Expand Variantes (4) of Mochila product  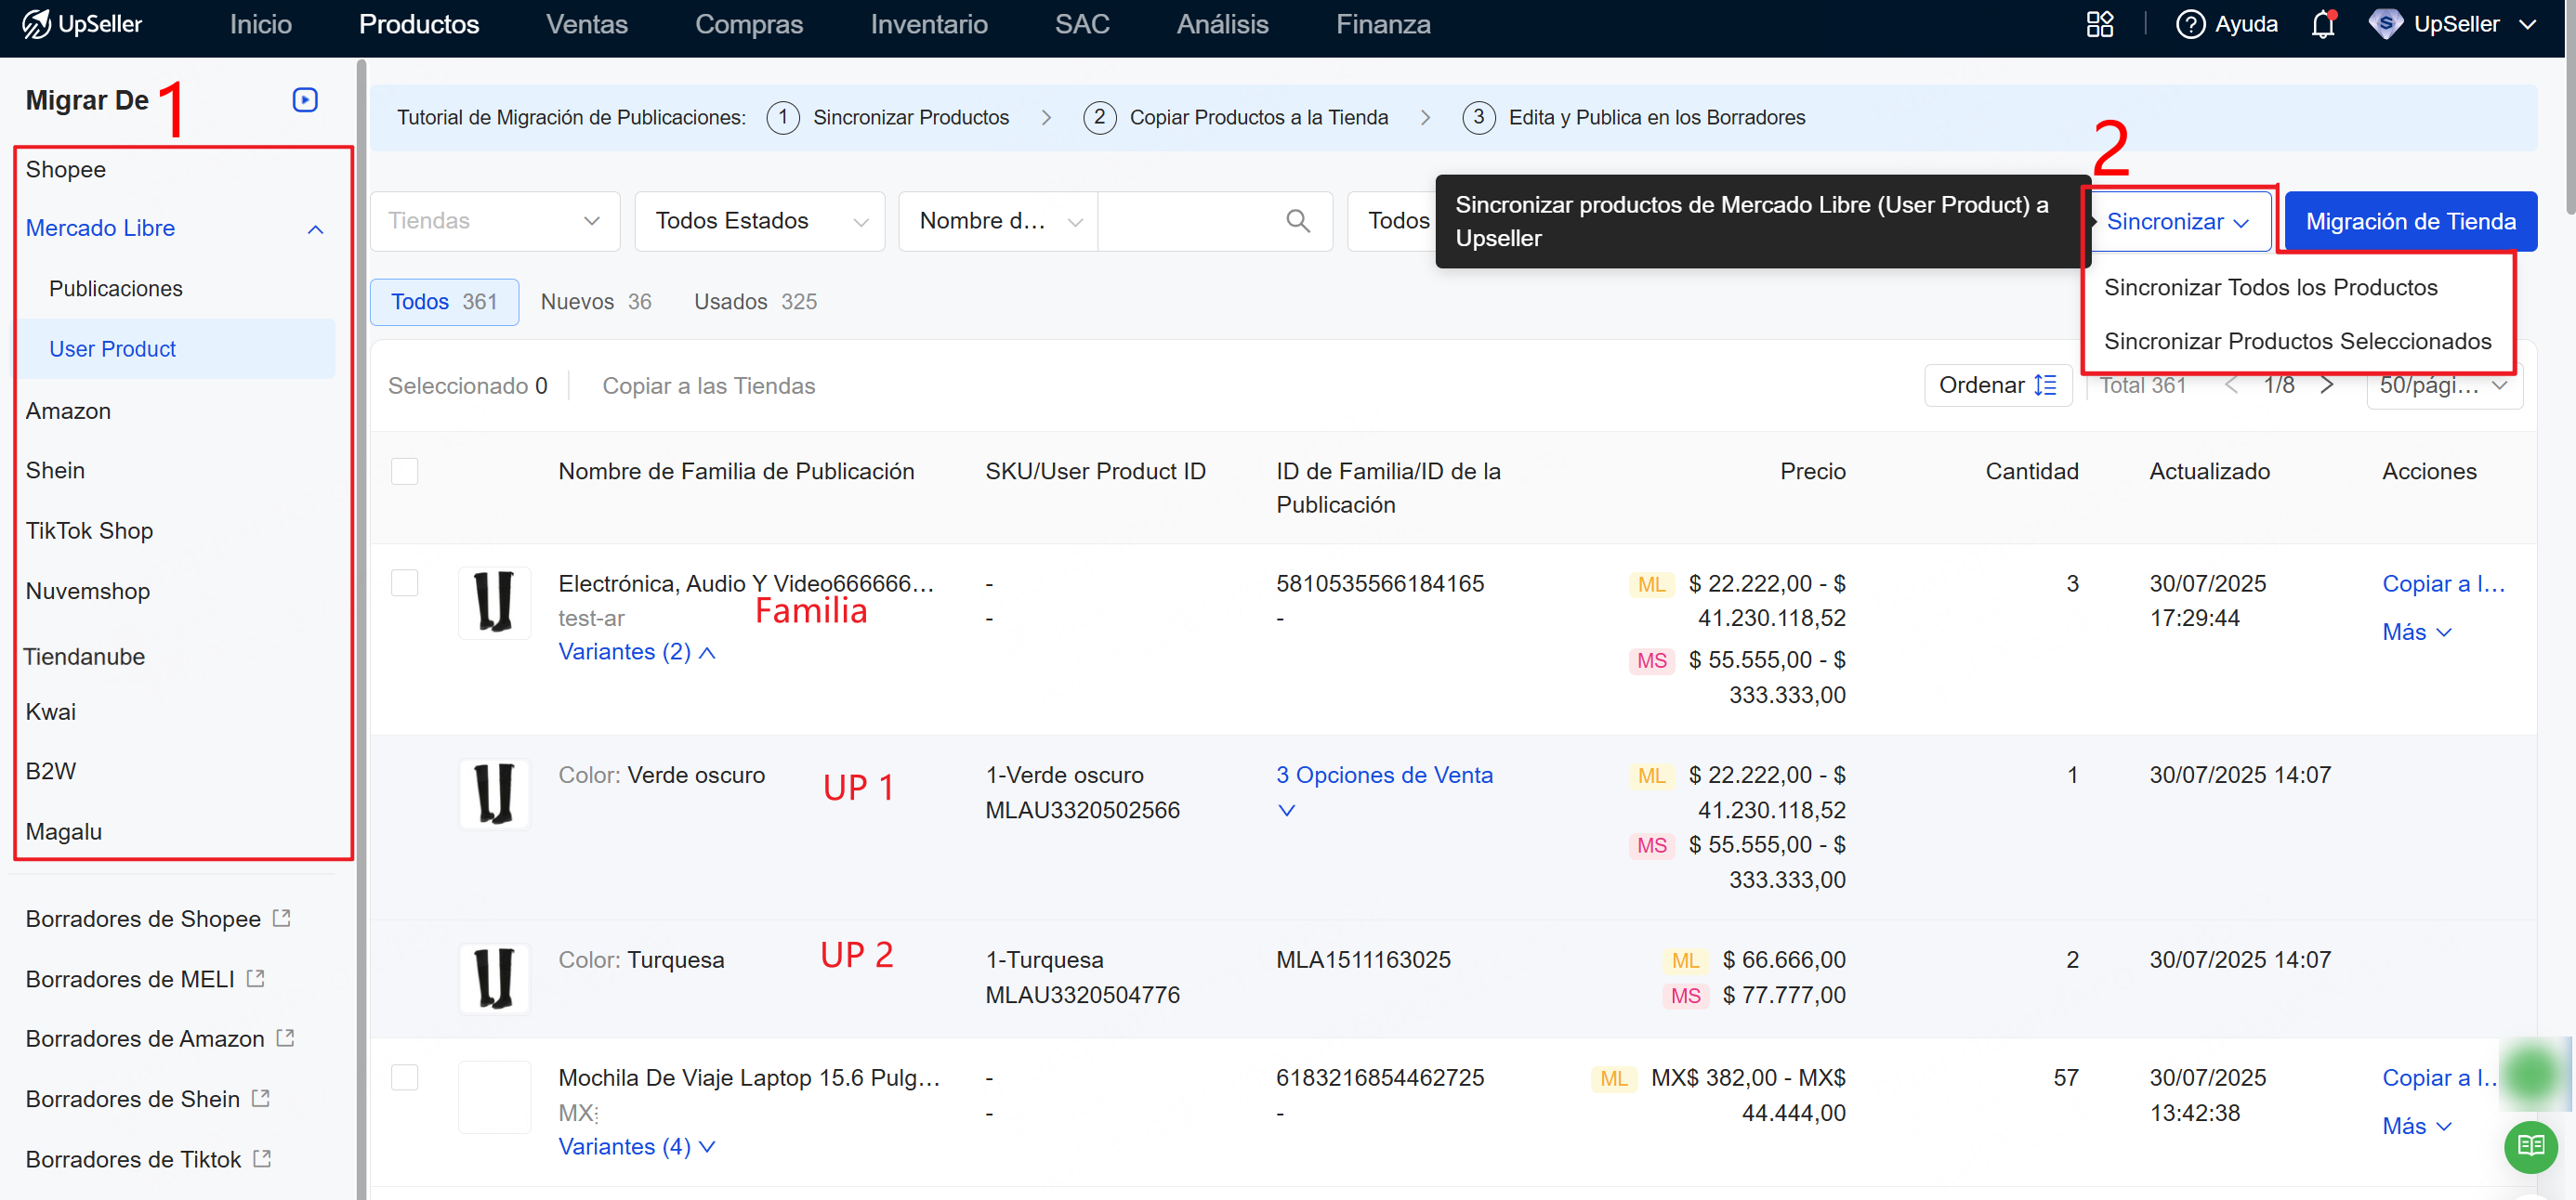[x=637, y=1146]
